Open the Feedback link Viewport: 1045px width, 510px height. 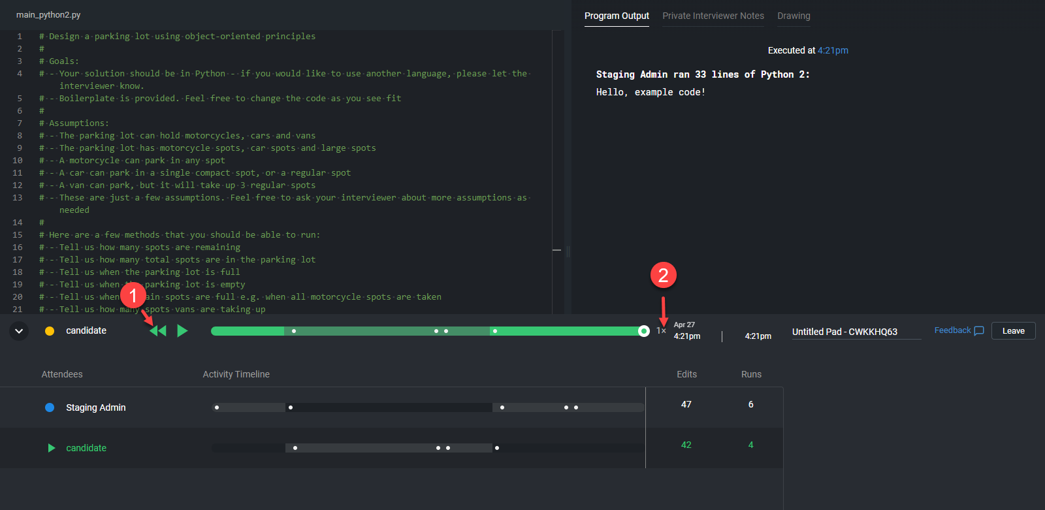pos(952,330)
